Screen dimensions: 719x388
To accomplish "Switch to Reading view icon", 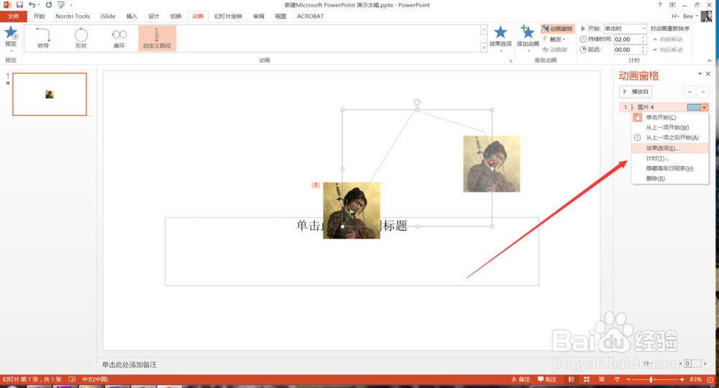I will 602,379.
